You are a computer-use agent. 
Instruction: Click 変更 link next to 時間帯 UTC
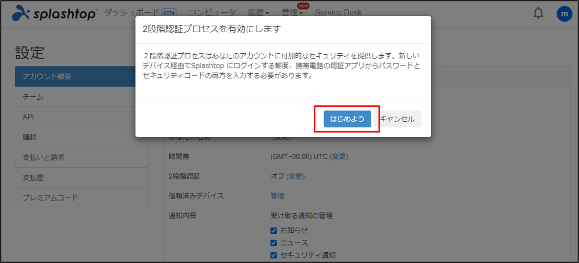(339, 157)
